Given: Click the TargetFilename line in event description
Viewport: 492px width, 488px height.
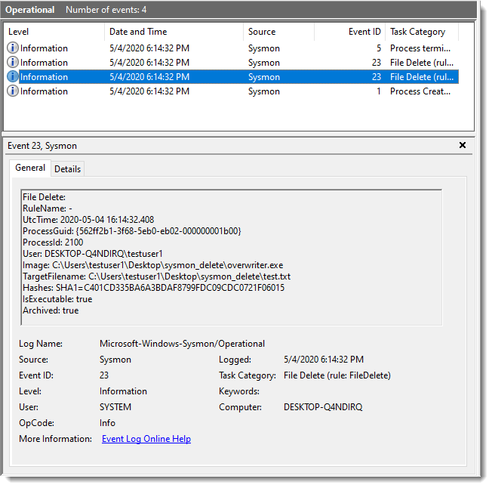Looking at the screenshot, I should point(156,276).
